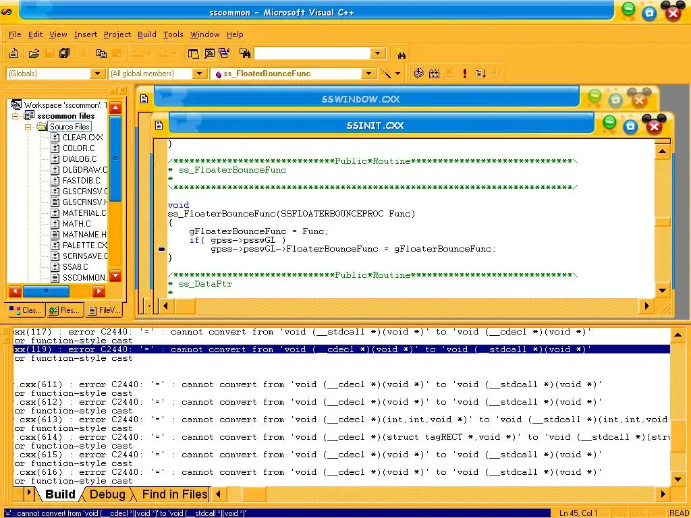Select the Build output tab
Viewport: 691px width, 518px height.
[x=60, y=494]
